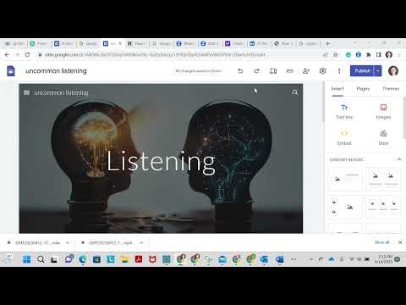Image resolution: width=406 pixels, height=305 pixels.
Task: Redo the last action
Action: (x=256, y=71)
